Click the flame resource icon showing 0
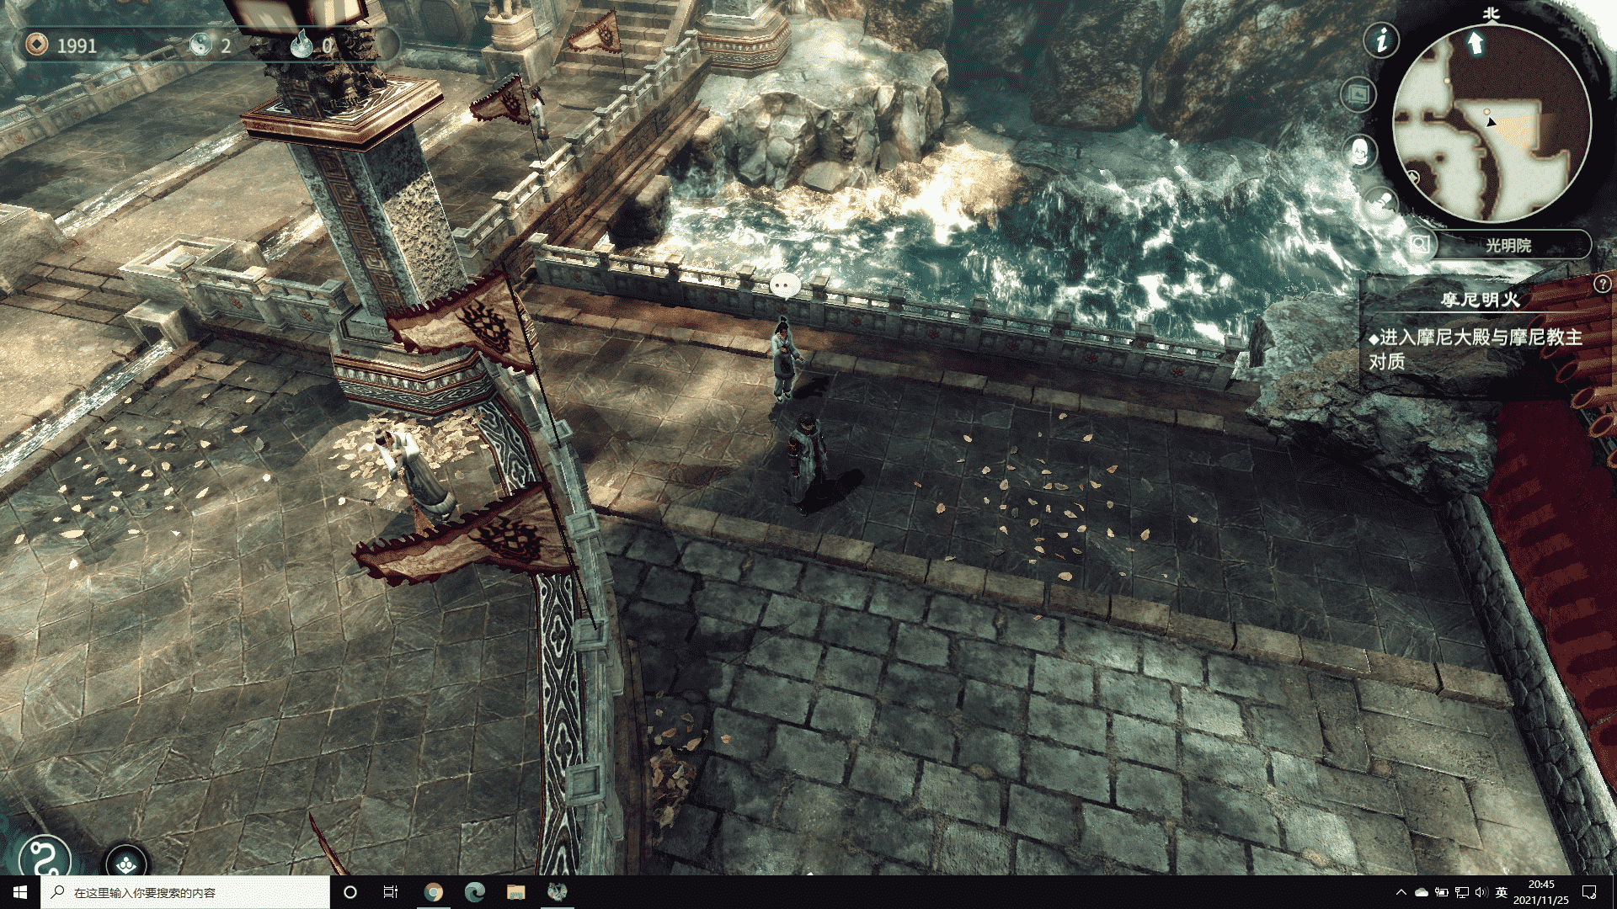Image resolution: width=1617 pixels, height=909 pixels. coord(302,45)
